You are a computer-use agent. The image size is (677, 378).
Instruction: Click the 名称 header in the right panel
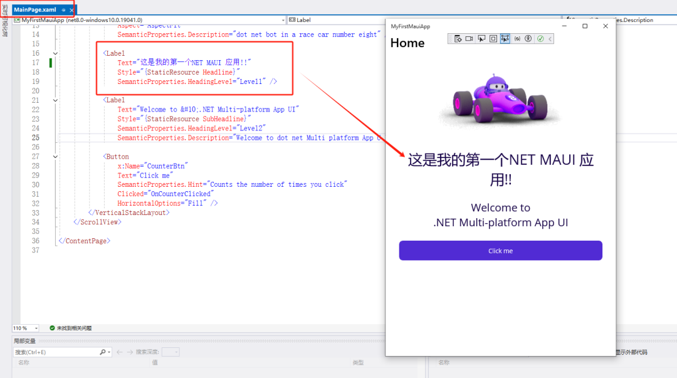[444, 363]
